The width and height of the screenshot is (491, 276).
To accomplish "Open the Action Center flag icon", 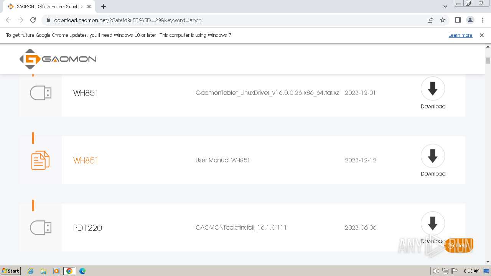I will coord(455,271).
